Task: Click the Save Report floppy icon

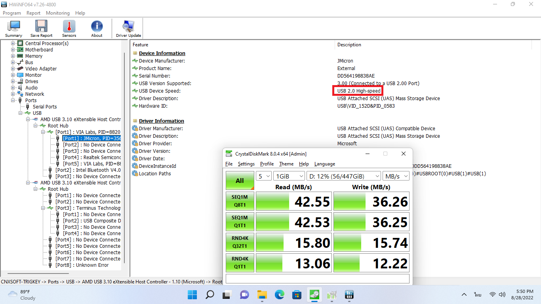Action: (41, 28)
